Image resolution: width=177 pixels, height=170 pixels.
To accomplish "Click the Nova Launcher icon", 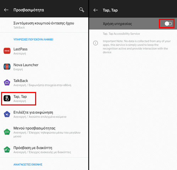I will 7,67.
